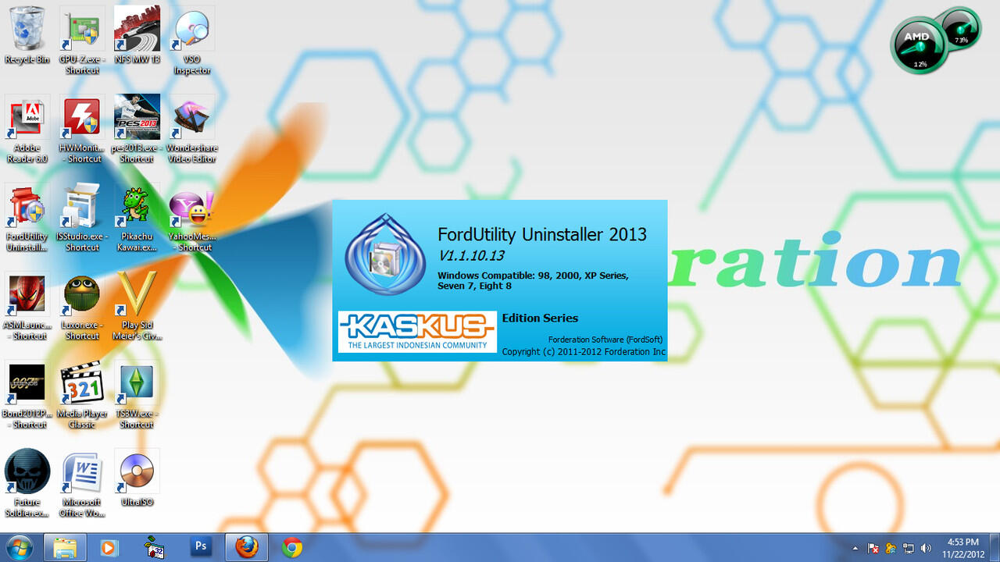Select the FordUtility Uninstaller desktop icon
The image size is (1000, 562).
coord(27,218)
